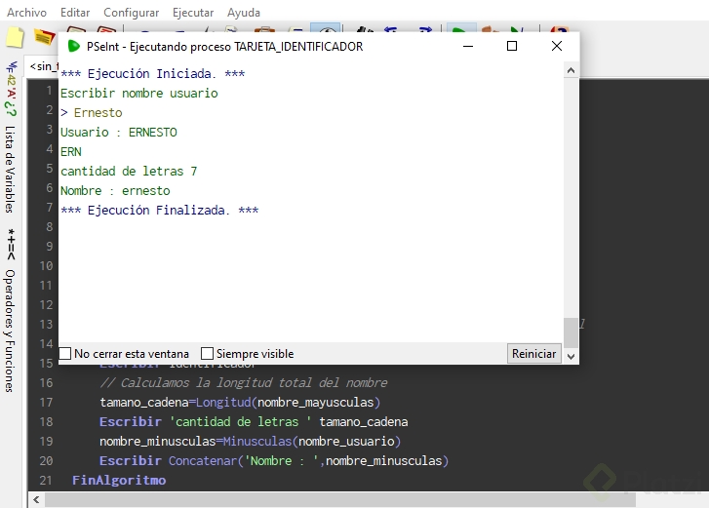Click the 'nombre_minusculas=Minusculas(nombre_usuario)' code line
Viewport: 709px width, 508px height.
[250, 441]
